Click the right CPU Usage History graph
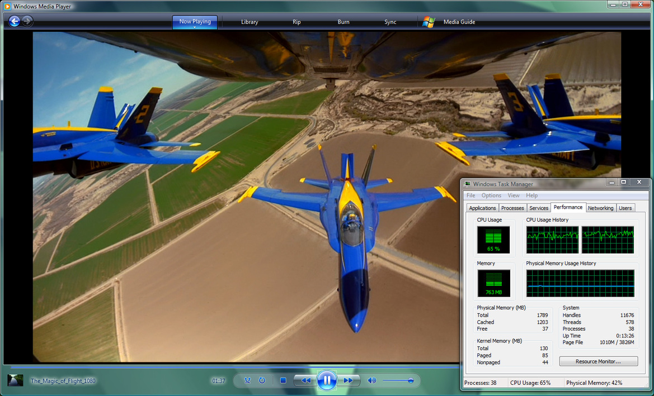The height and width of the screenshot is (396, 654). (x=608, y=240)
